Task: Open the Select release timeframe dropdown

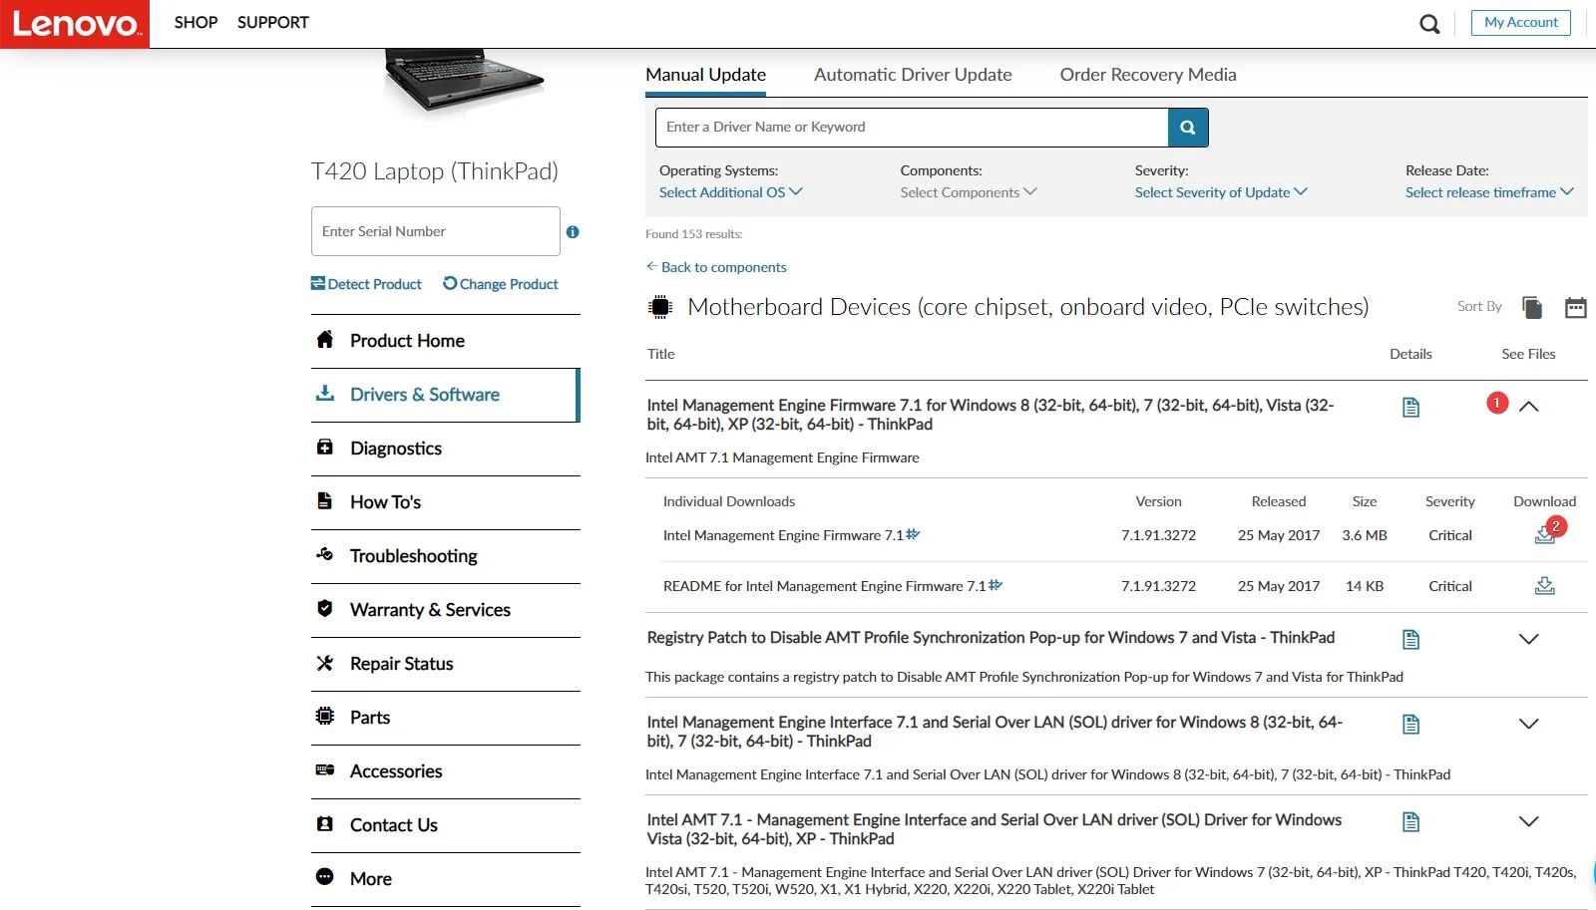Action: click(1489, 192)
